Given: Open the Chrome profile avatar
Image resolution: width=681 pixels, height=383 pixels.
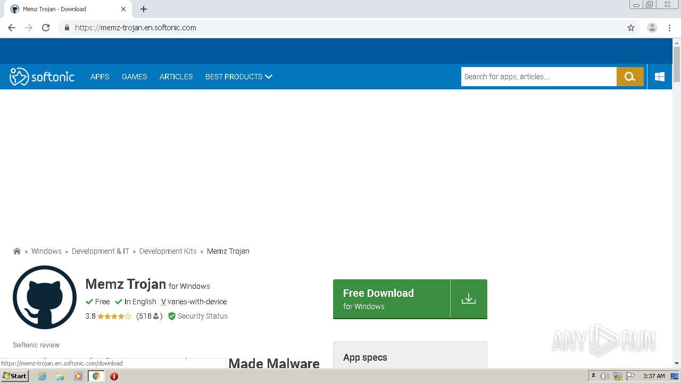Looking at the screenshot, I should (652, 28).
